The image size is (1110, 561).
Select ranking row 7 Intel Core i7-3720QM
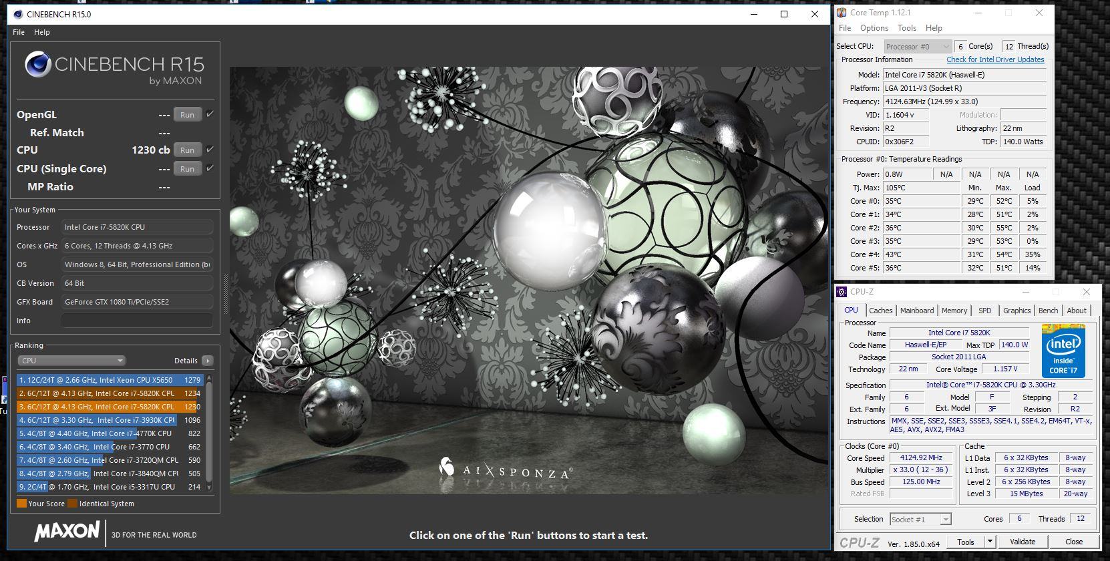(109, 460)
